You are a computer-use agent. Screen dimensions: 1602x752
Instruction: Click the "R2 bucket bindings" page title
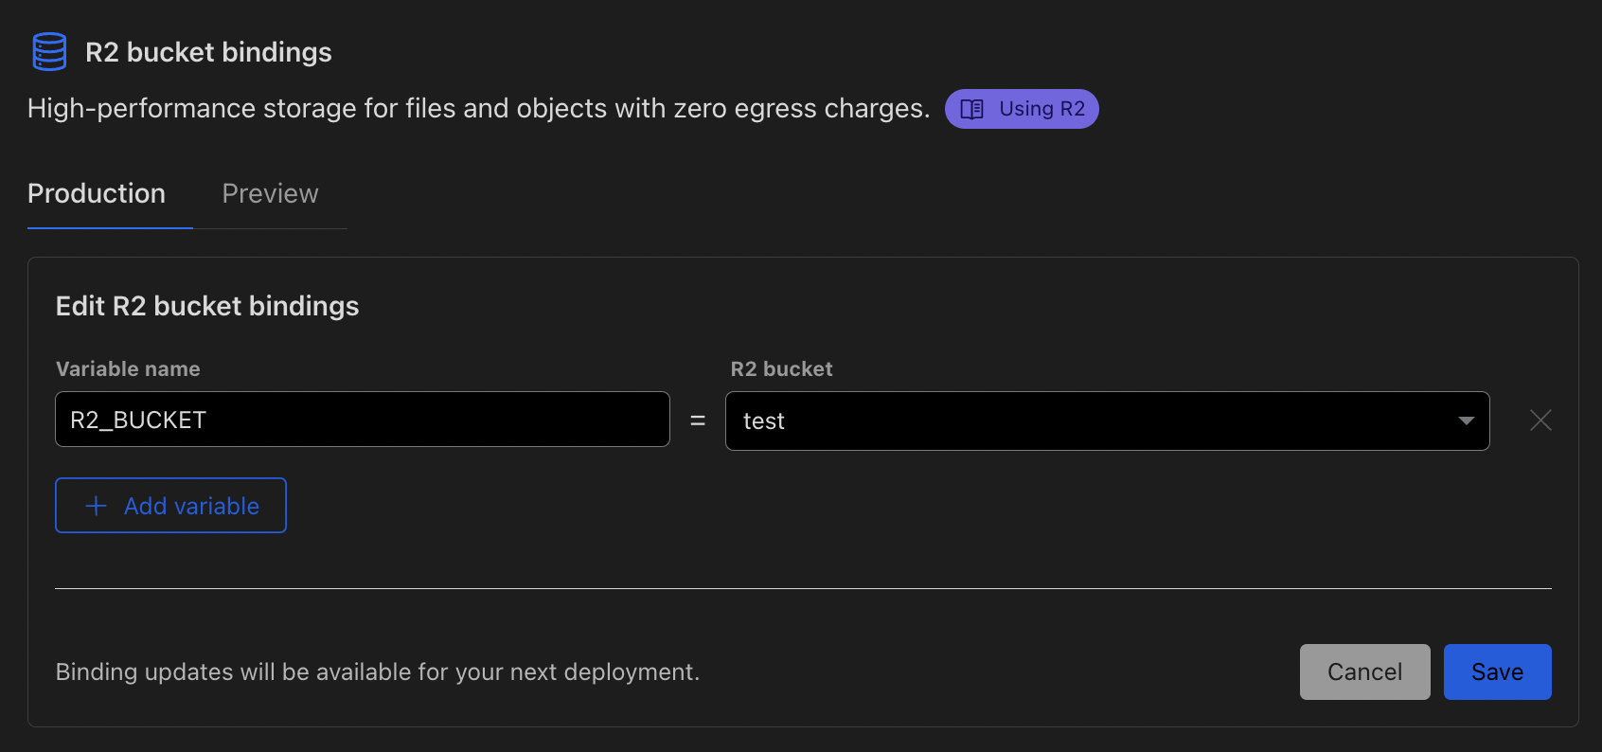(208, 52)
